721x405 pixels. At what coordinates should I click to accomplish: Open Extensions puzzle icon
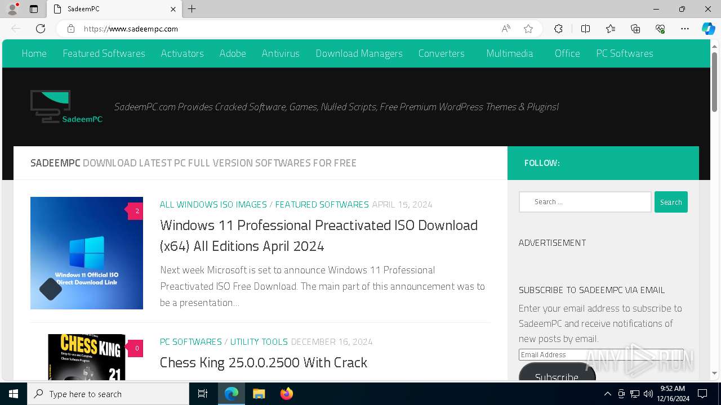[558, 29]
